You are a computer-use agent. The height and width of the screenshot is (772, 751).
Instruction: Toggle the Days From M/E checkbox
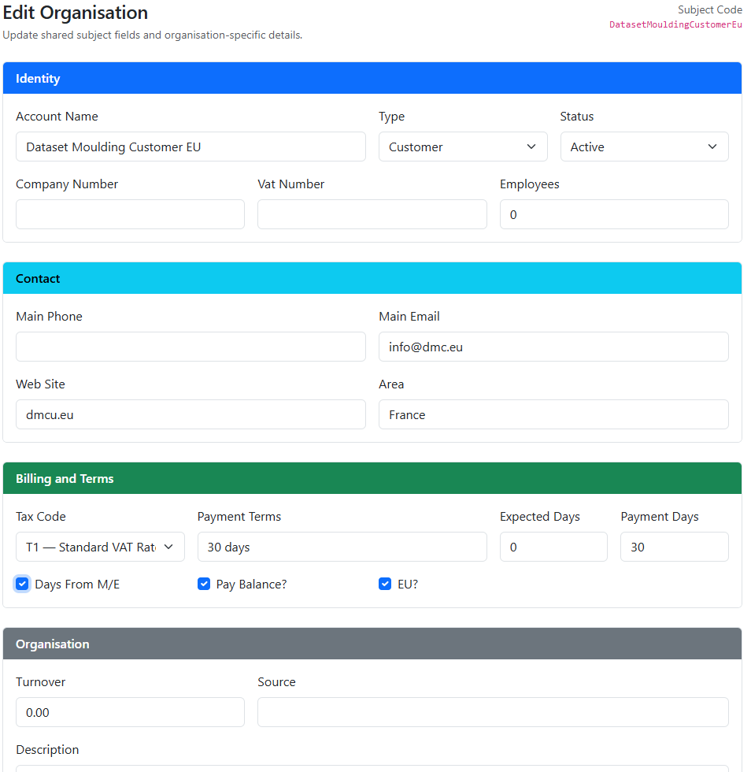[x=22, y=584]
